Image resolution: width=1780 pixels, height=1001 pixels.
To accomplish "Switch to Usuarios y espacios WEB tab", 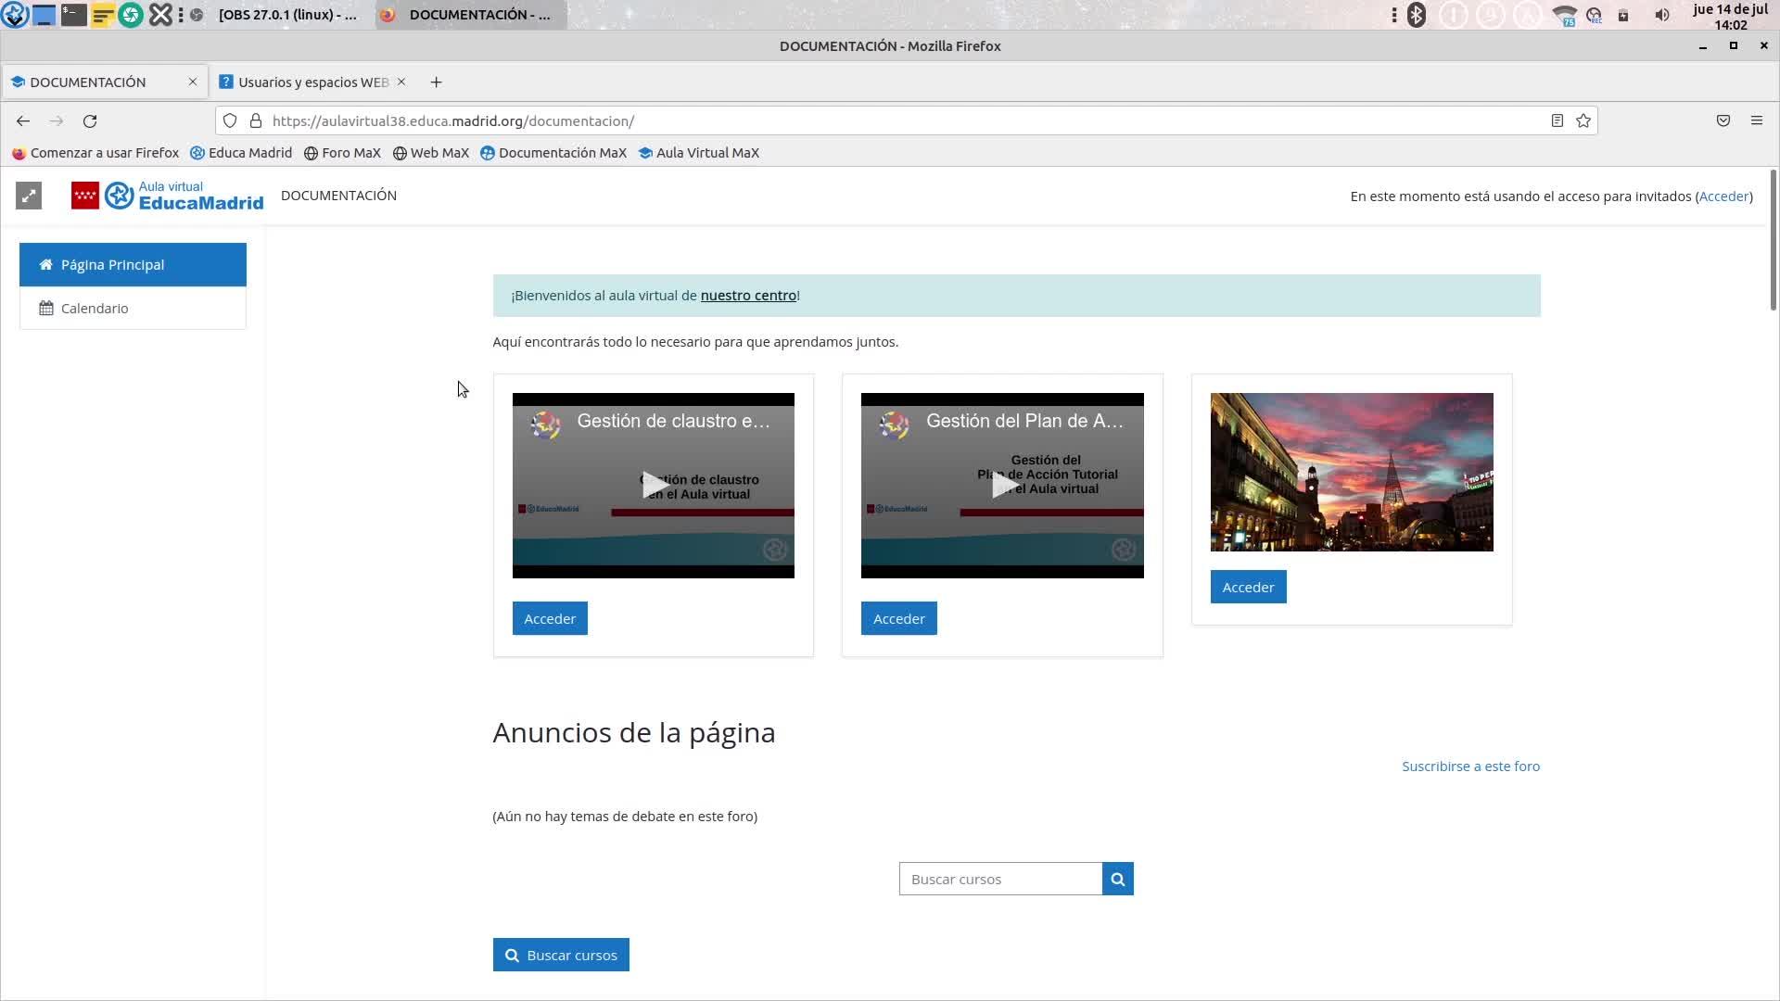I will click(312, 82).
